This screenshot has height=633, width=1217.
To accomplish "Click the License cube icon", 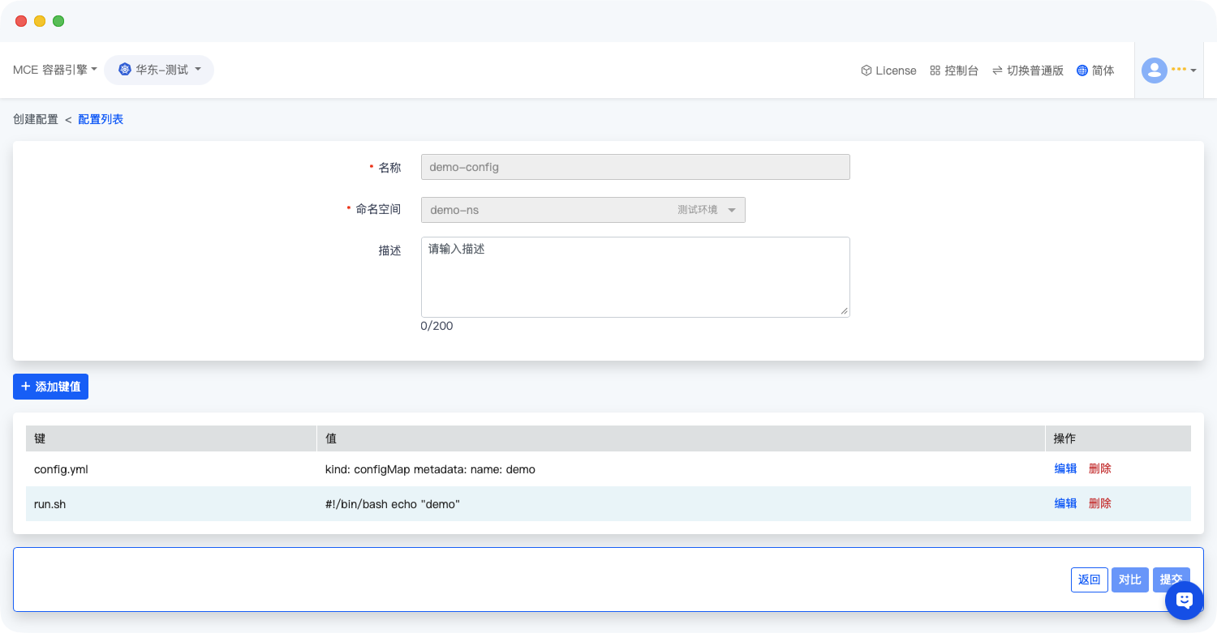I will [x=866, y=71].
